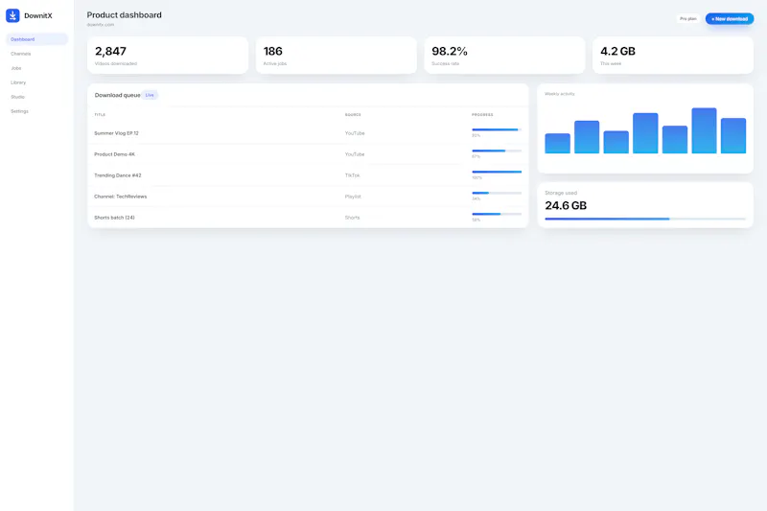Click the SOURCE column header
Image resolution: width=767 pixels, height=511 pixels.
(x=353, y=115)
